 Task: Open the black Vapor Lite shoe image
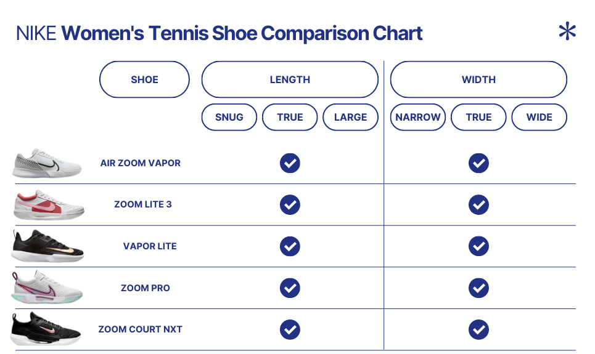(48, 246)
